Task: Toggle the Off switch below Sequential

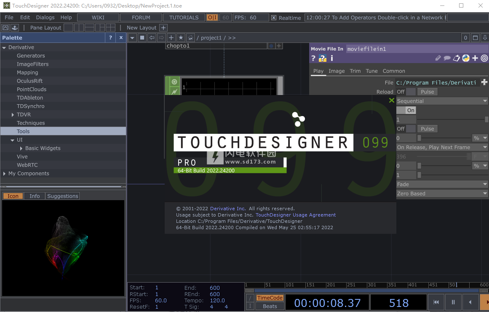Action: pos(406,129)
